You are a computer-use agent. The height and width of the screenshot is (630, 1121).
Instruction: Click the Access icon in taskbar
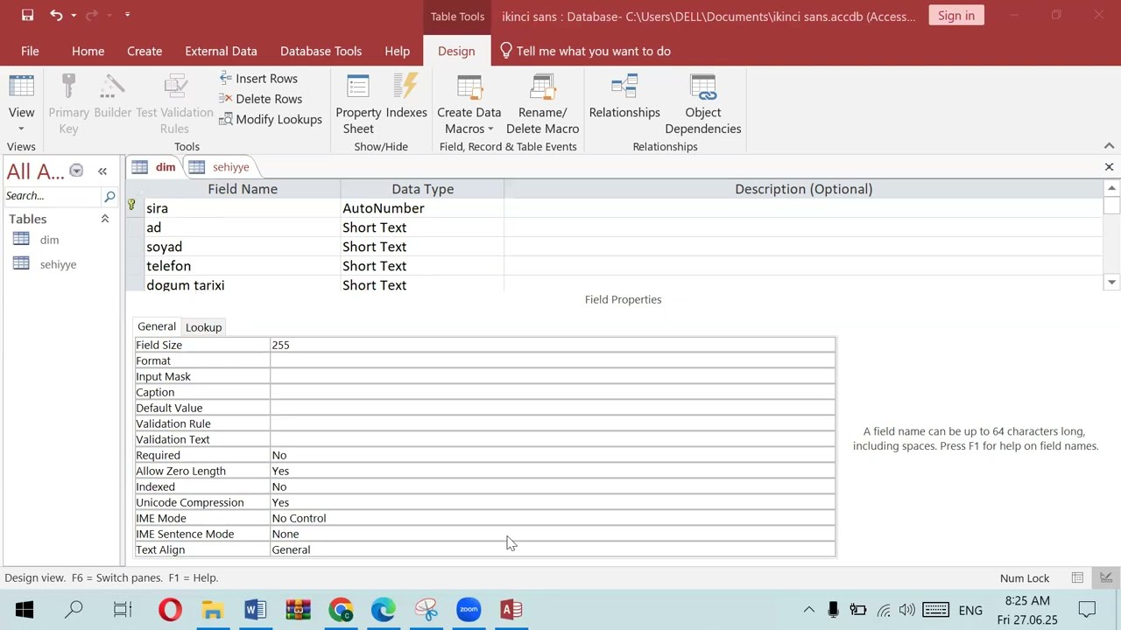pos(511,610)
